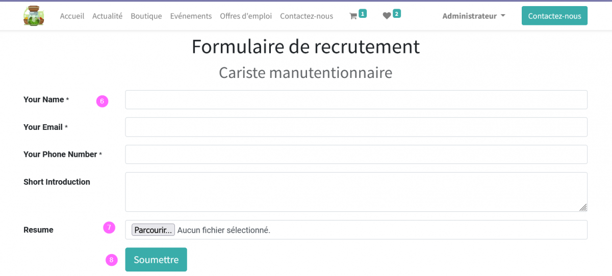Open the wishlist heart icon
This screenshot has height=276, width=612.
pos(387,16)
